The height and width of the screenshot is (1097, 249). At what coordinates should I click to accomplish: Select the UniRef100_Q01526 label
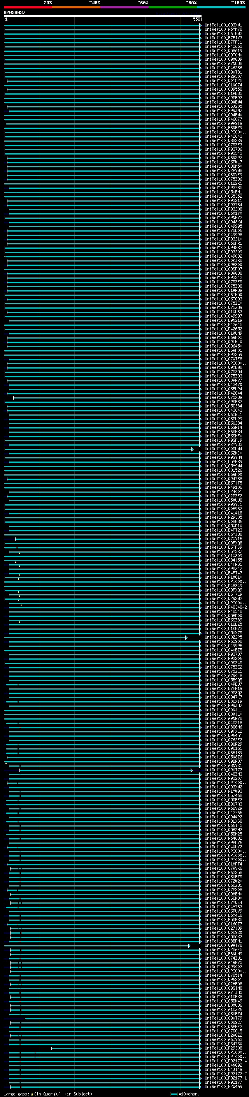tap(223, 470)
